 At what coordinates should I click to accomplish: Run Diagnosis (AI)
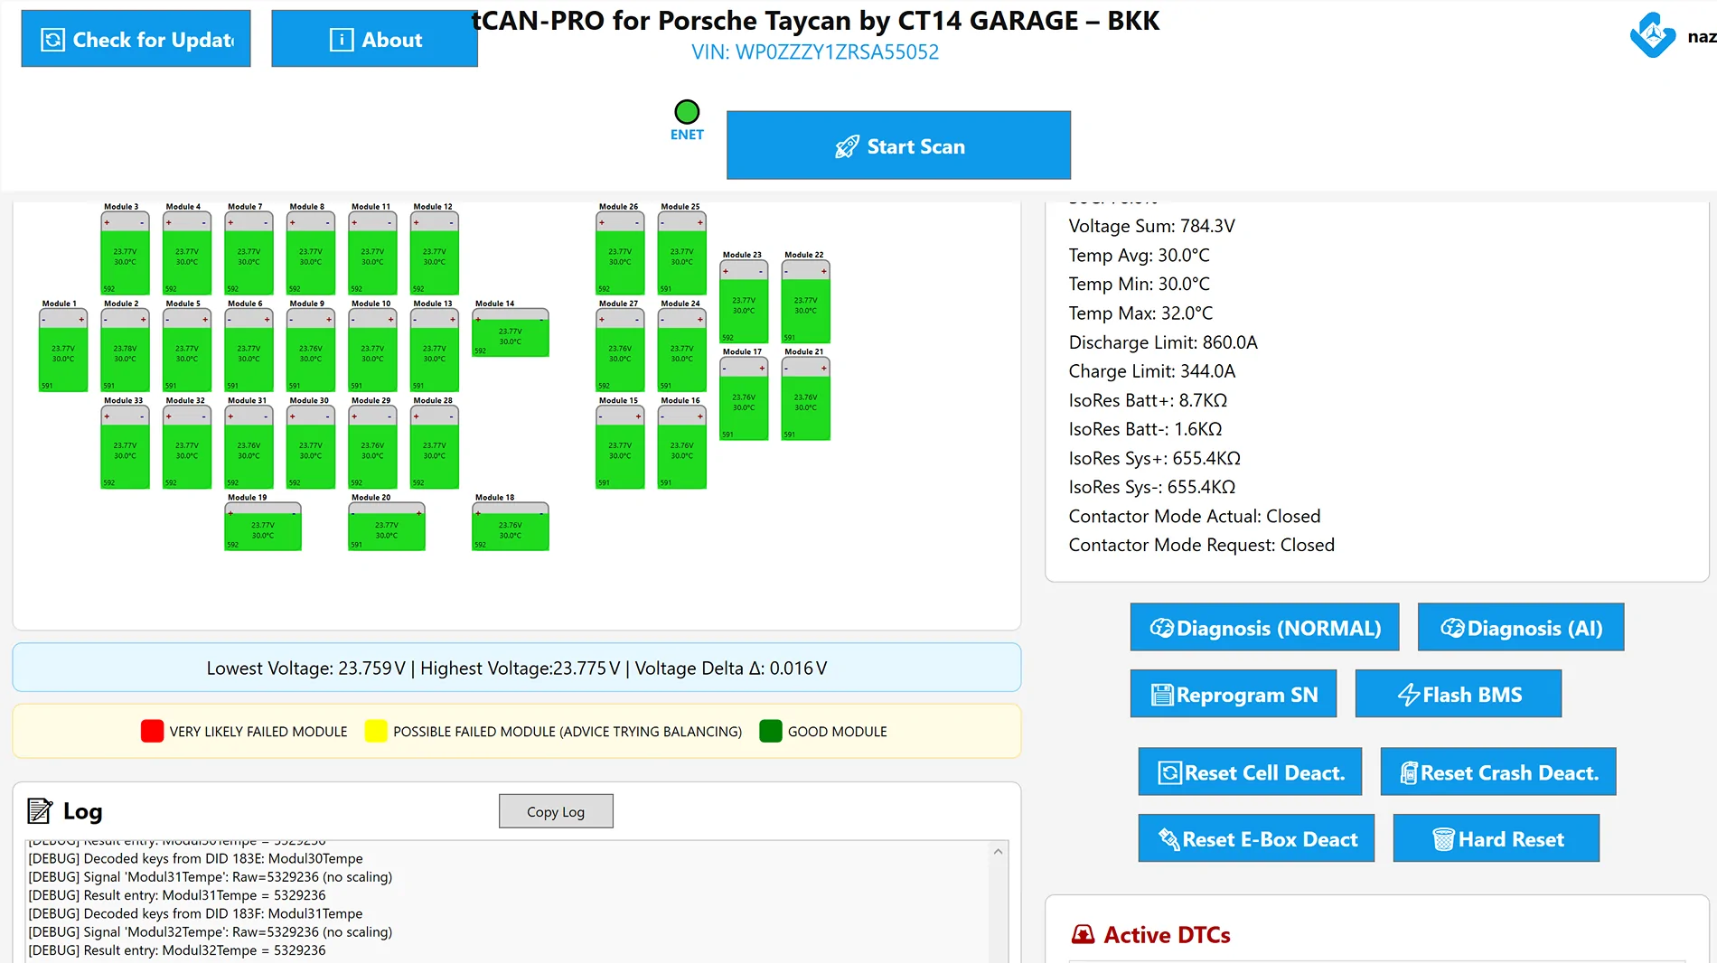1521,627
